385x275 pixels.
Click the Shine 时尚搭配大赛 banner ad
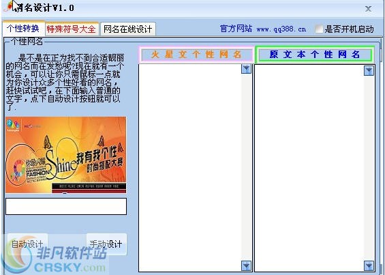66,155
